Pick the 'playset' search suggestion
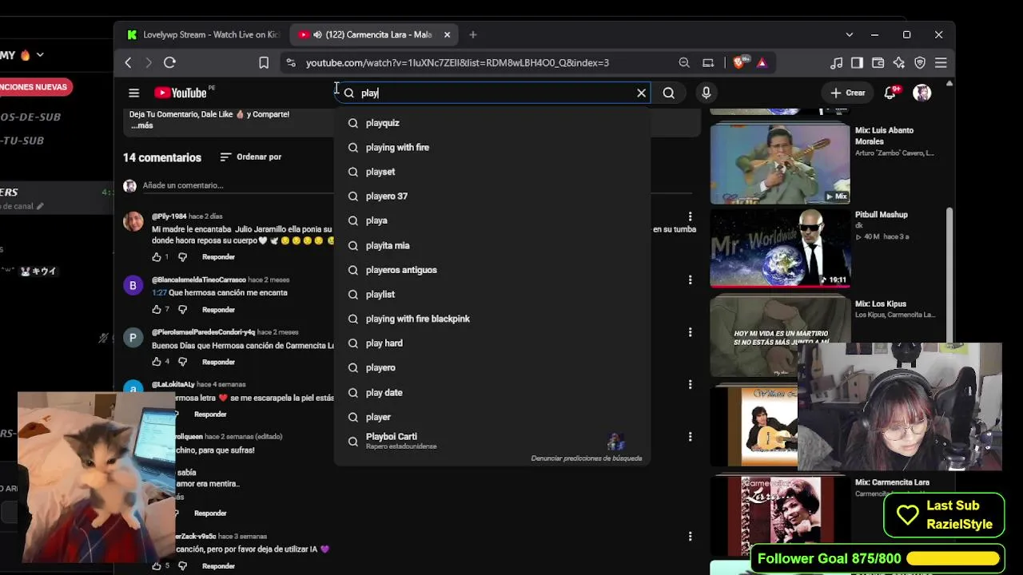 pos(492,172)
